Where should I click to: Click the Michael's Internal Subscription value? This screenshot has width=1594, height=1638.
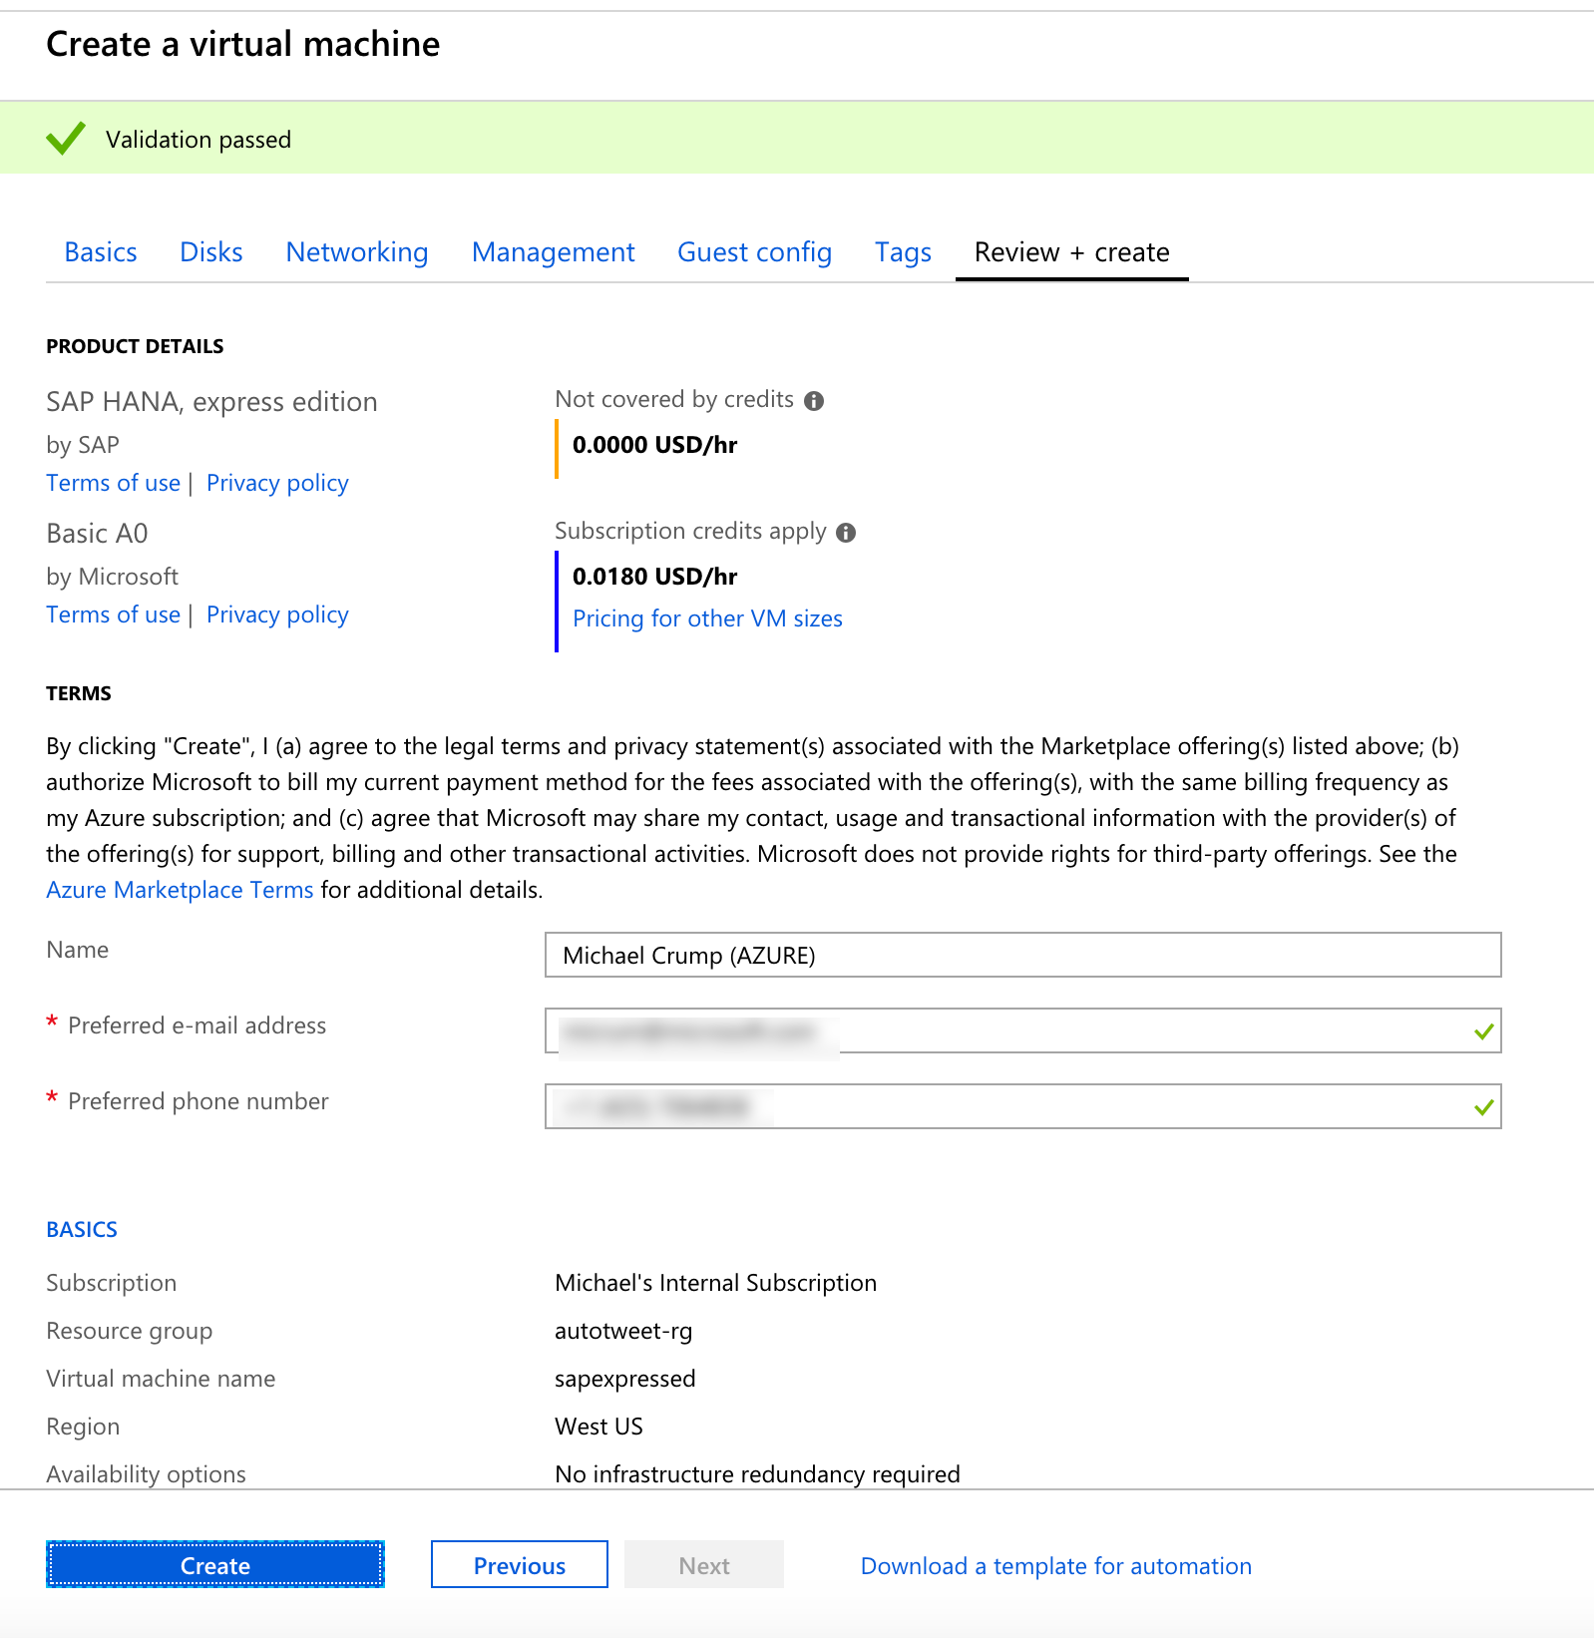(x=716, y=1283)
